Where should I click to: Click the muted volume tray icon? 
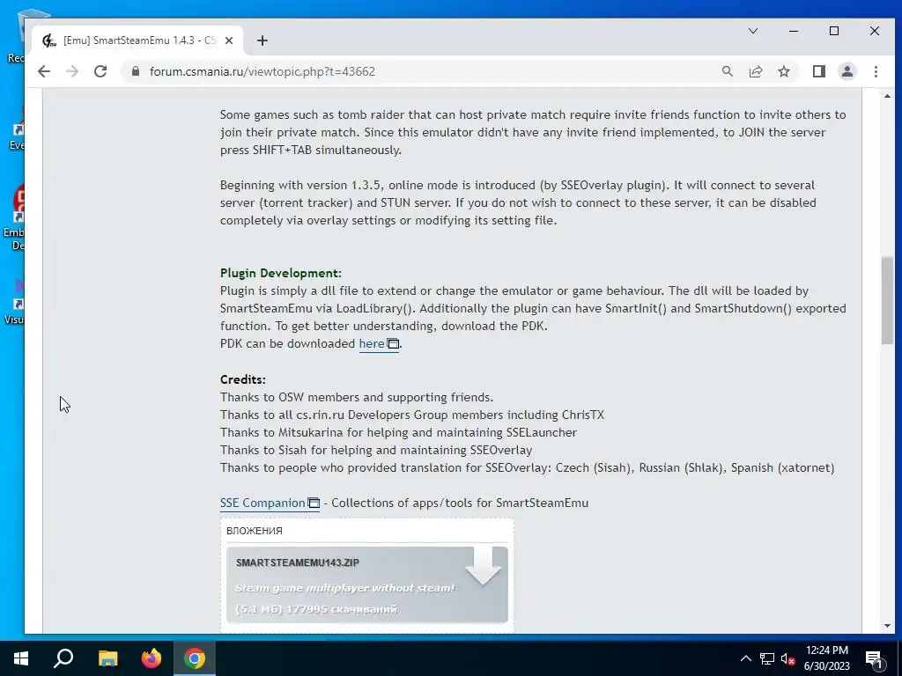(787, 658)
